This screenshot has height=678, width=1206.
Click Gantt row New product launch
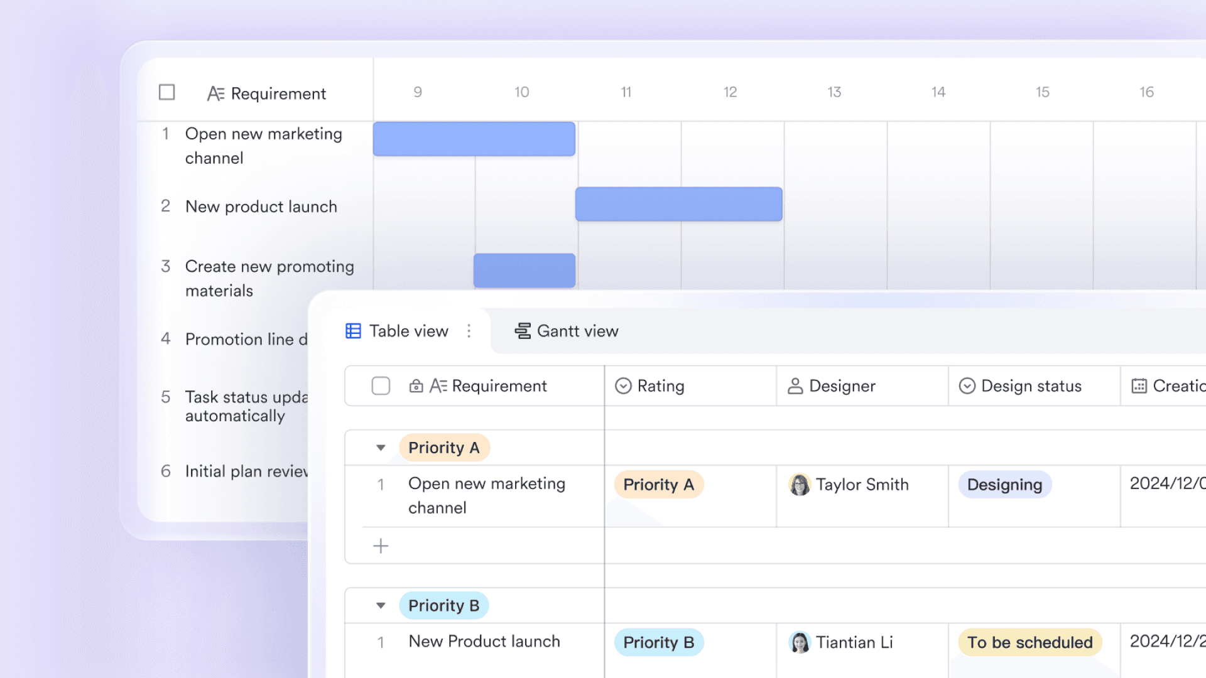pos(261,207)
